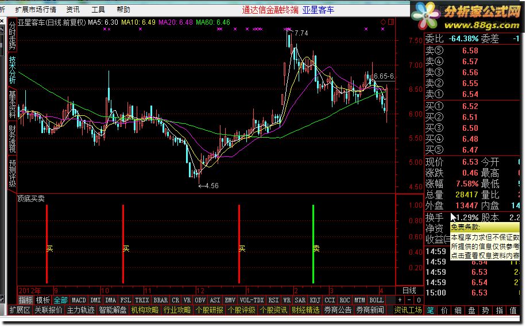The height and width of the screenshot is (327, 526).
Task: Select the 指标 tab
Action: (25, 300)
